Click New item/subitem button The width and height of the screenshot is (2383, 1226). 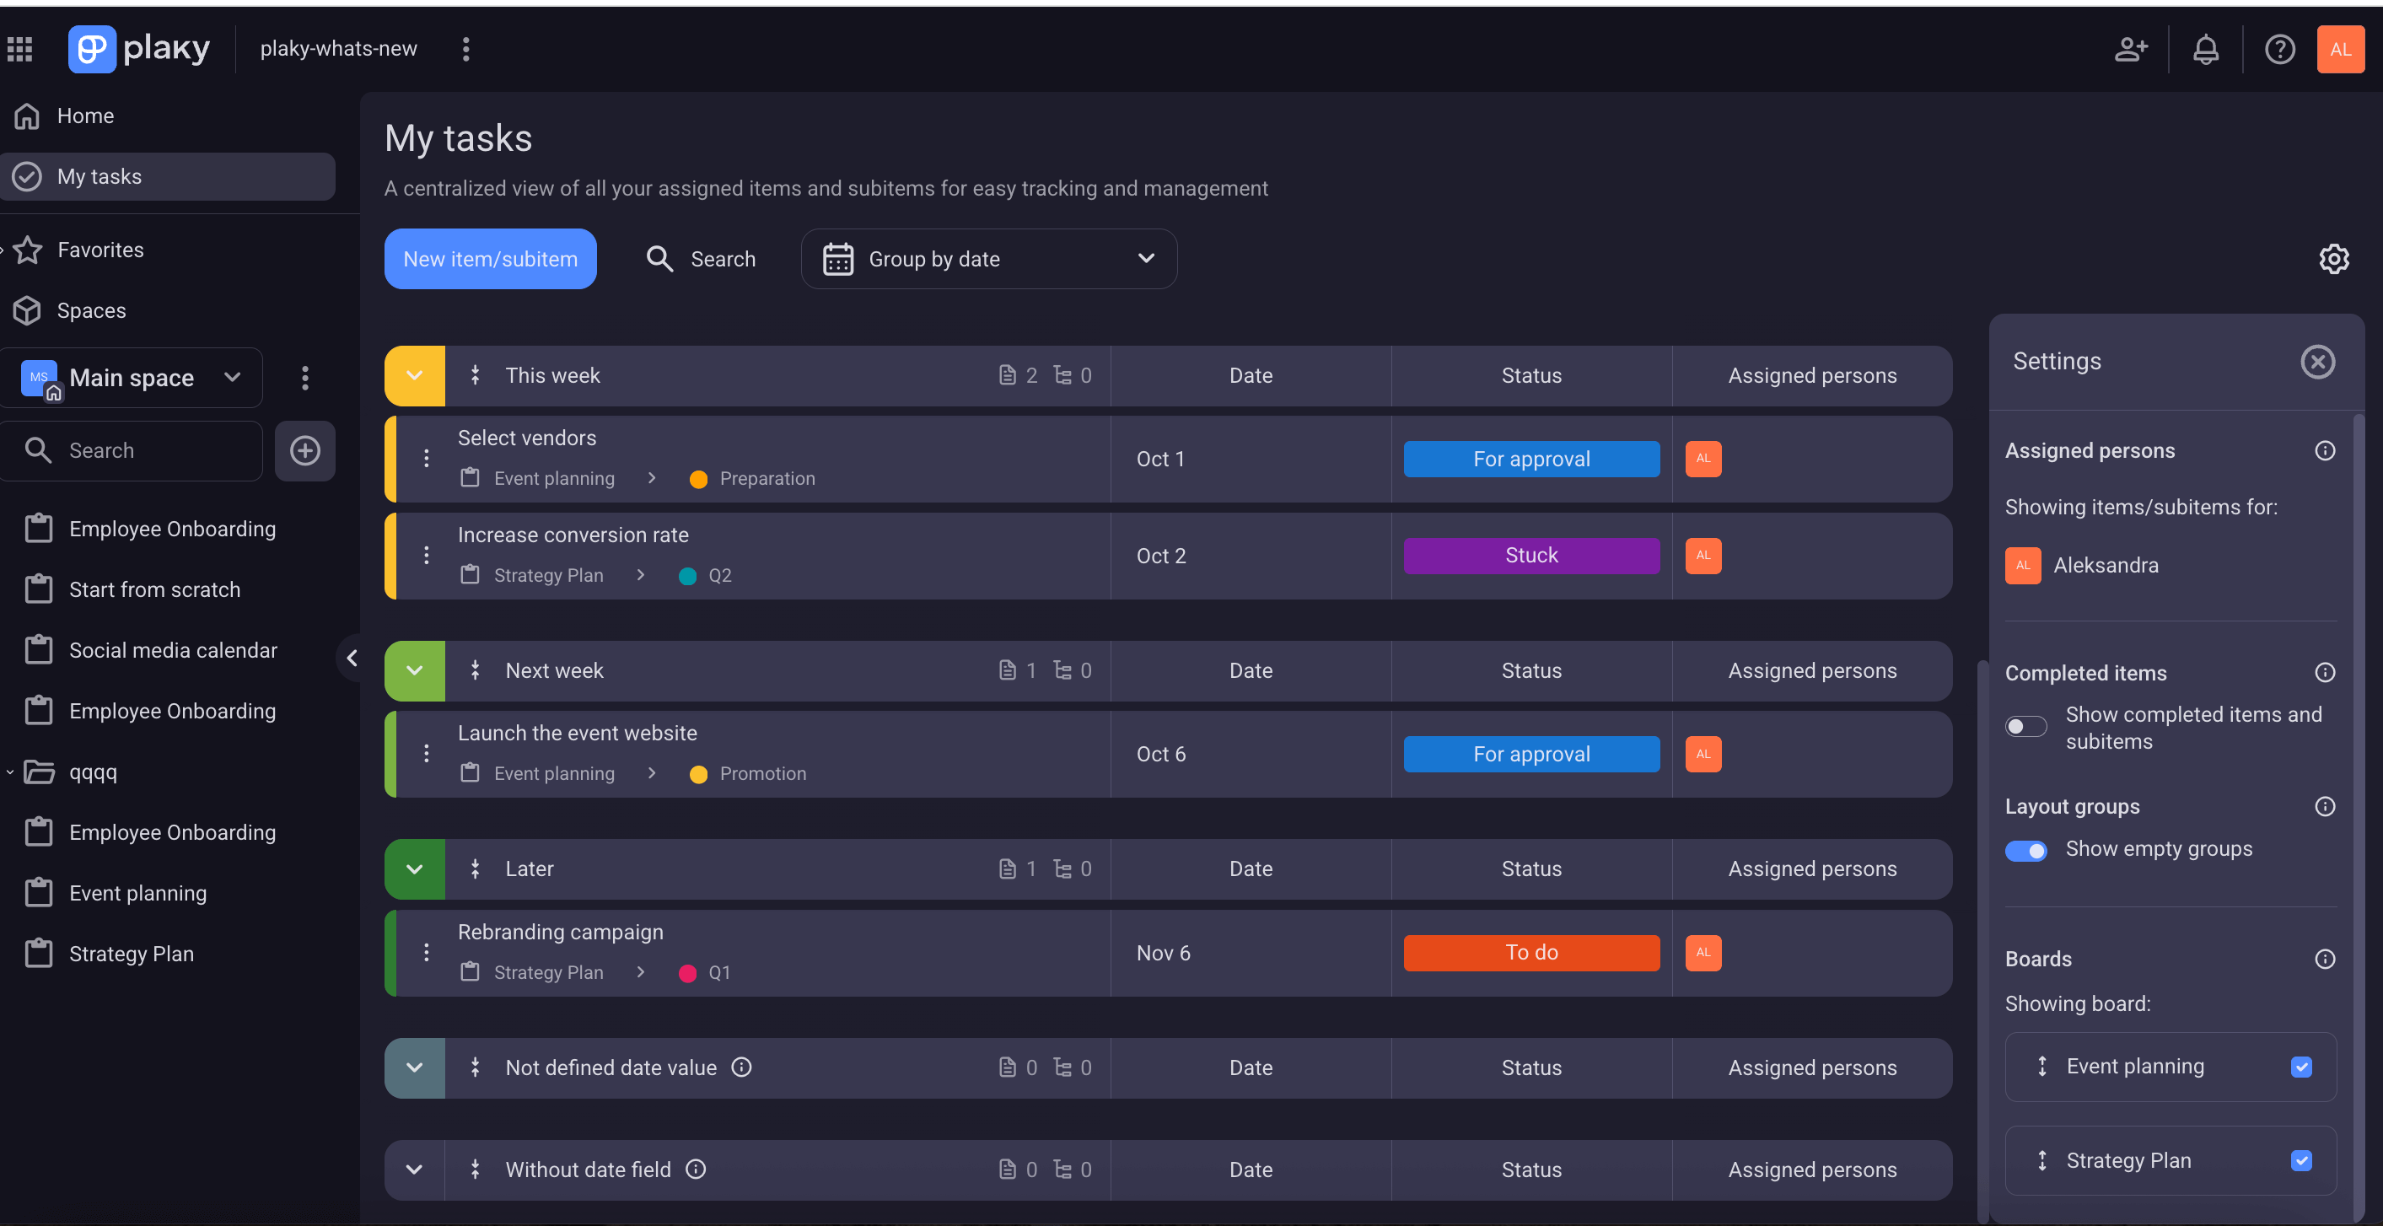coord(490,259)
